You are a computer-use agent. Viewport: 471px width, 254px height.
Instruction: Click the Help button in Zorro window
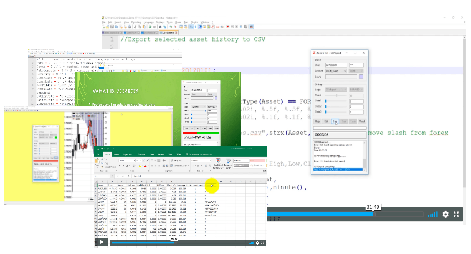click(x=317, y=121)
